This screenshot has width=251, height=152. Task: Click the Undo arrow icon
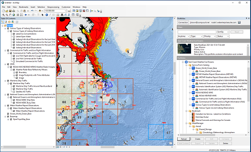click(32, 11)
